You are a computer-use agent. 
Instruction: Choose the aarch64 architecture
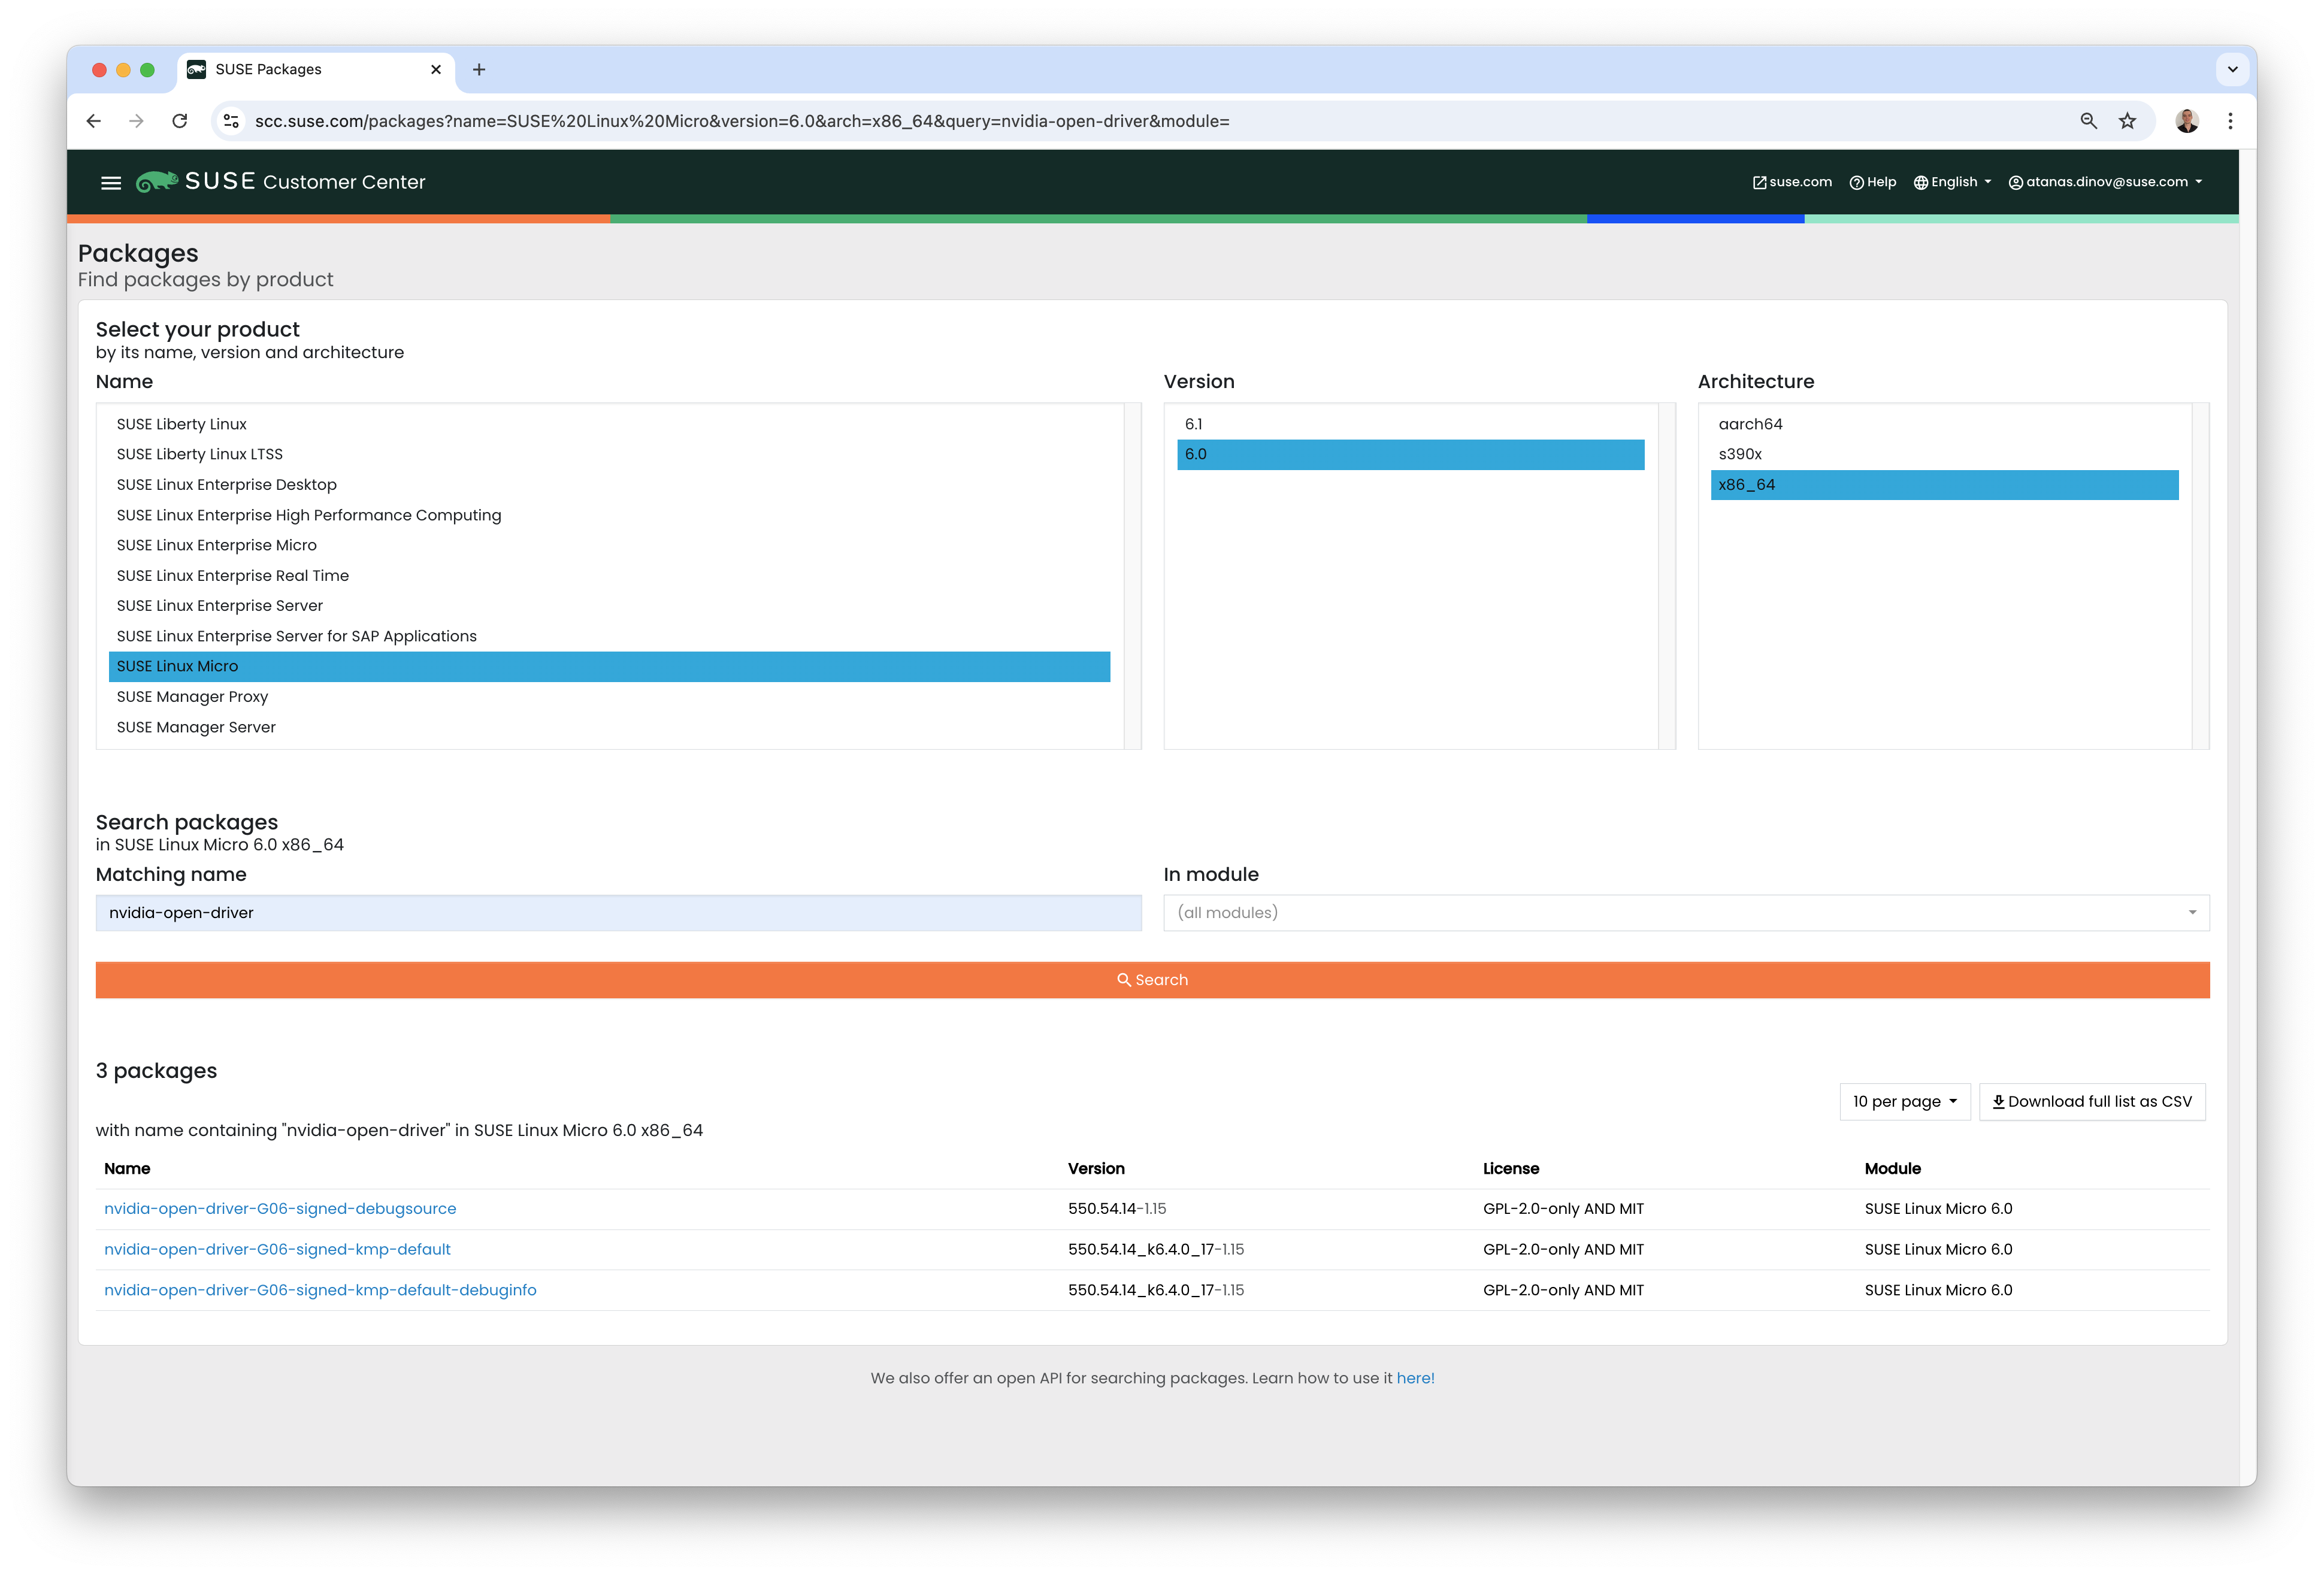[1750, 424]
